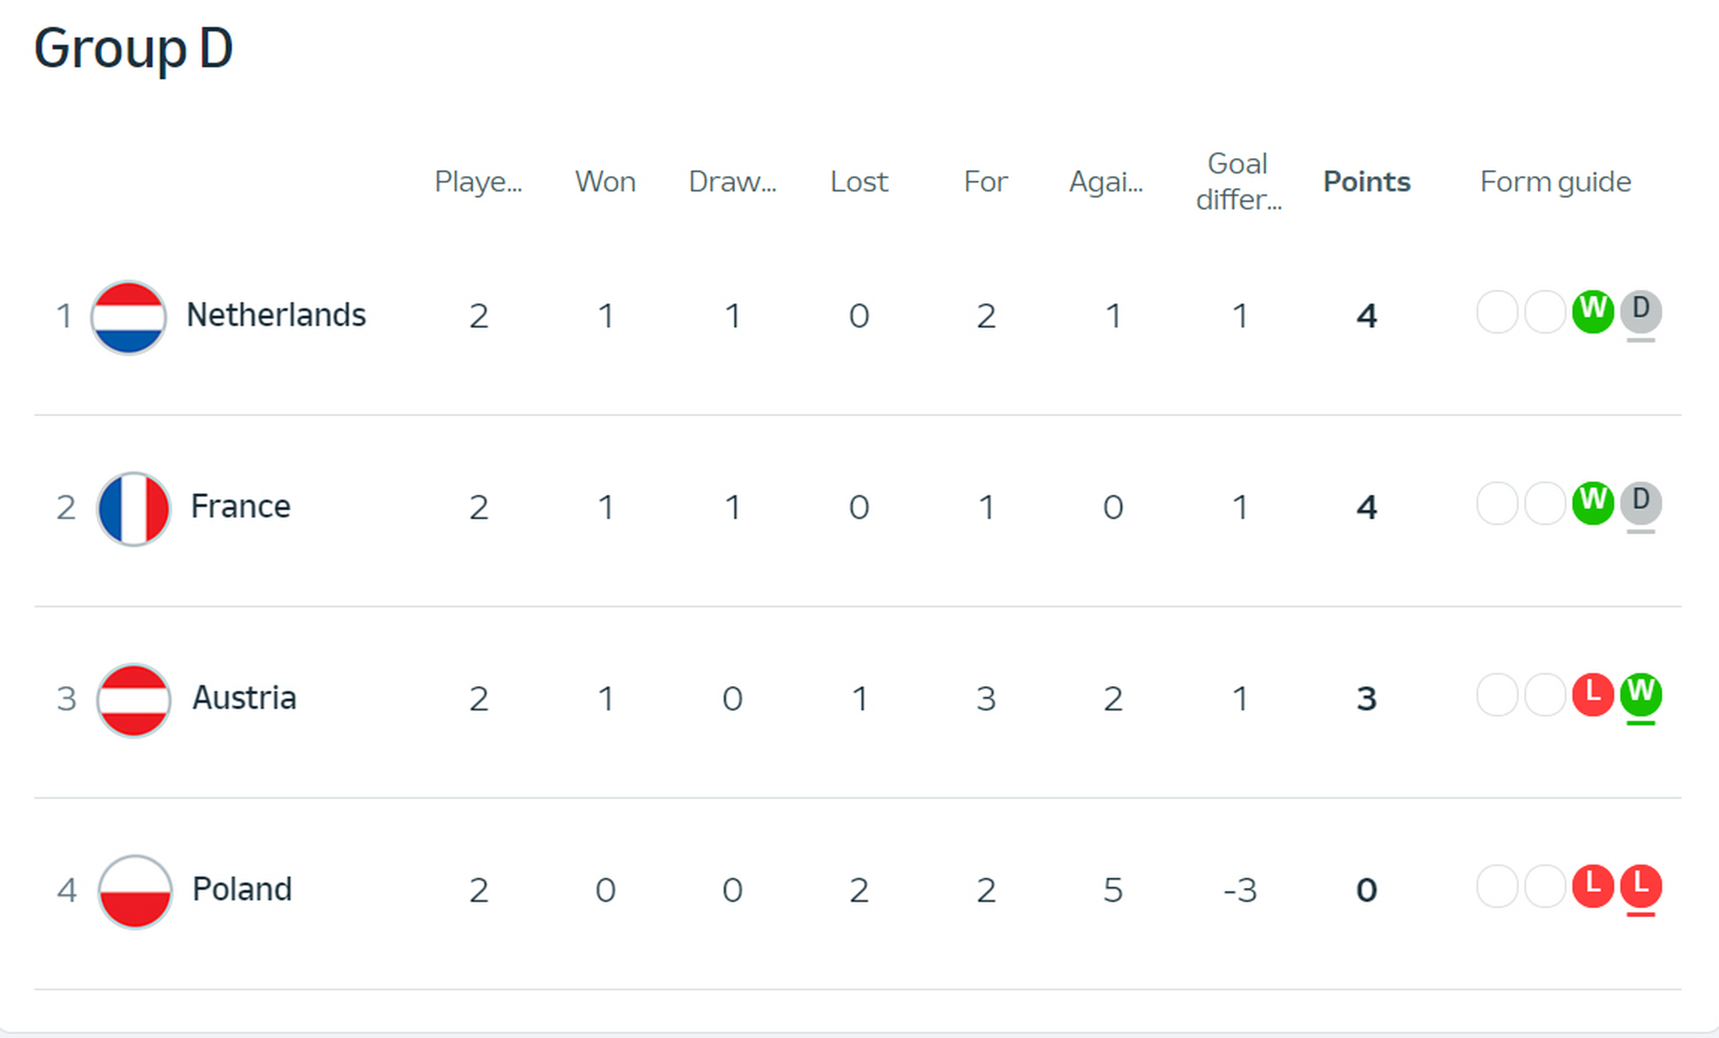This screenshot has width=1719, height=1038.
Task: Click the Form guide column header
Action: [1555, 182]
